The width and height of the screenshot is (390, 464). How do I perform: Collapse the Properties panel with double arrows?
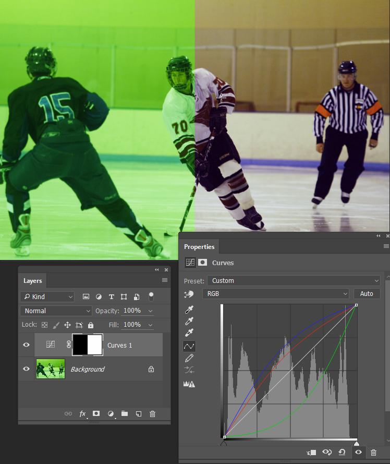[378, 236]
